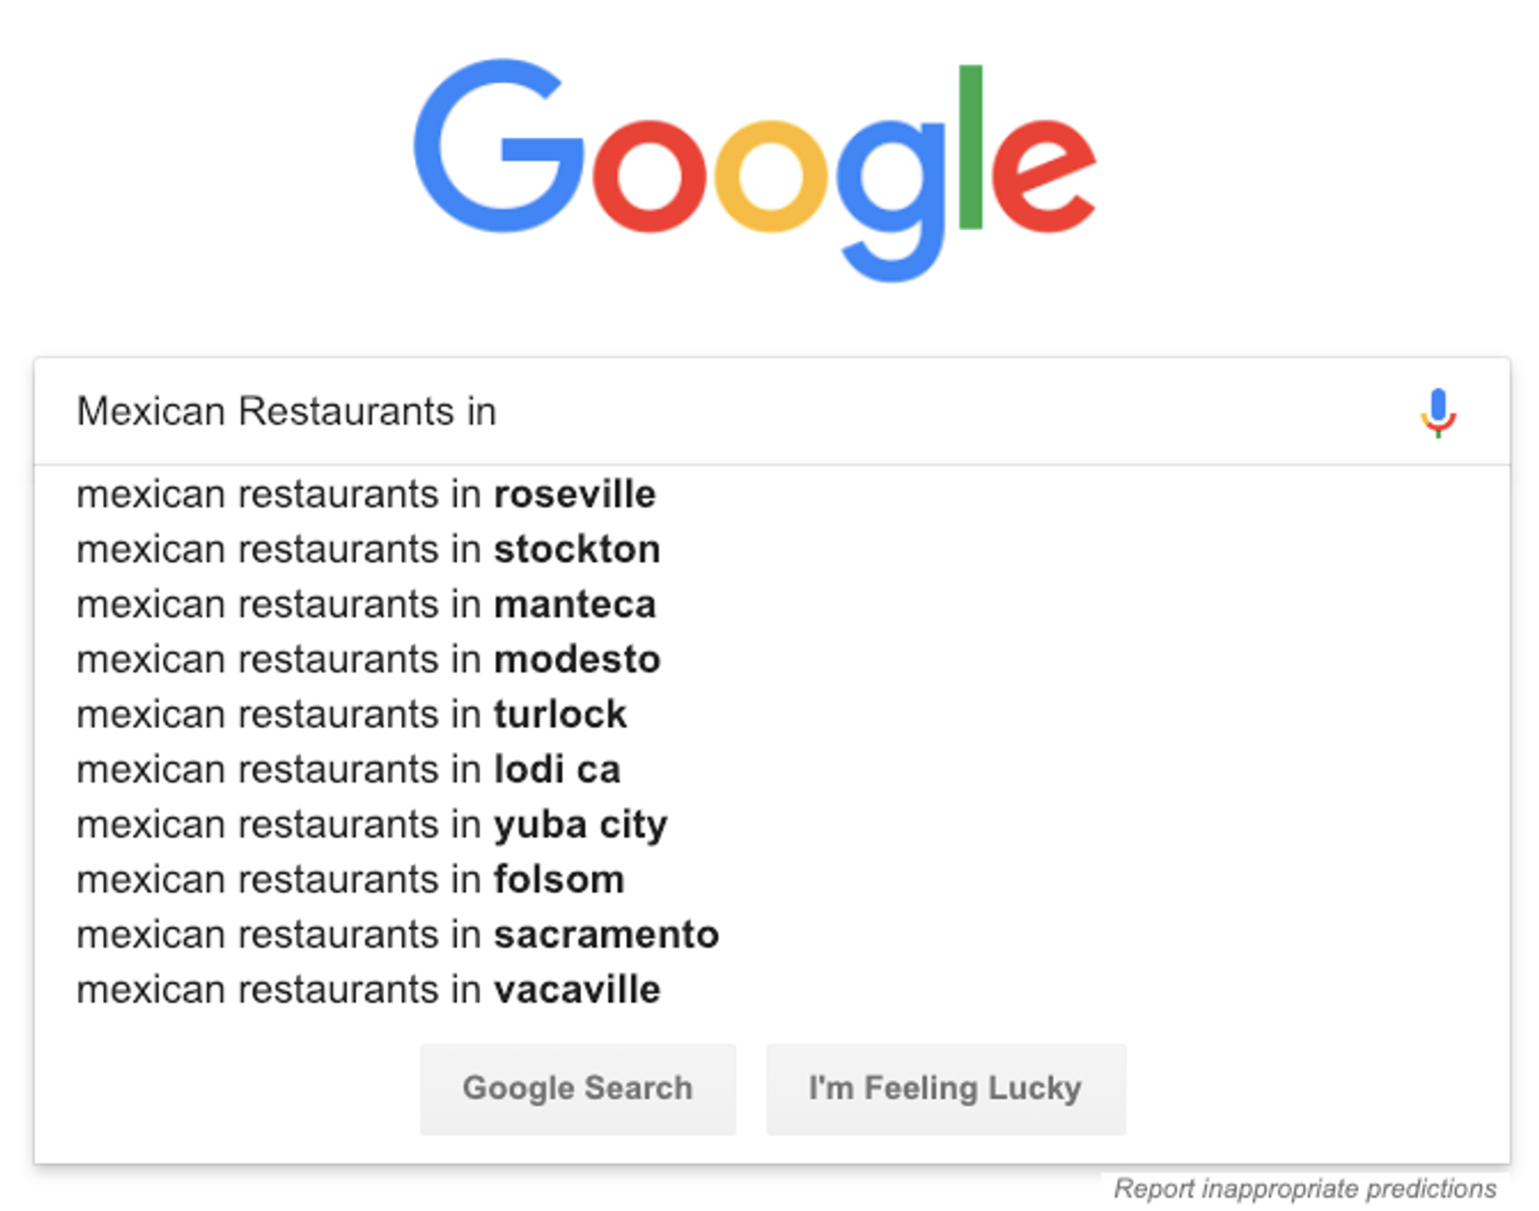This screenshot has width=1539, height=1211.
Task: Open the Report inappropriate predictions link
Action: [x=1305, y=1189]
